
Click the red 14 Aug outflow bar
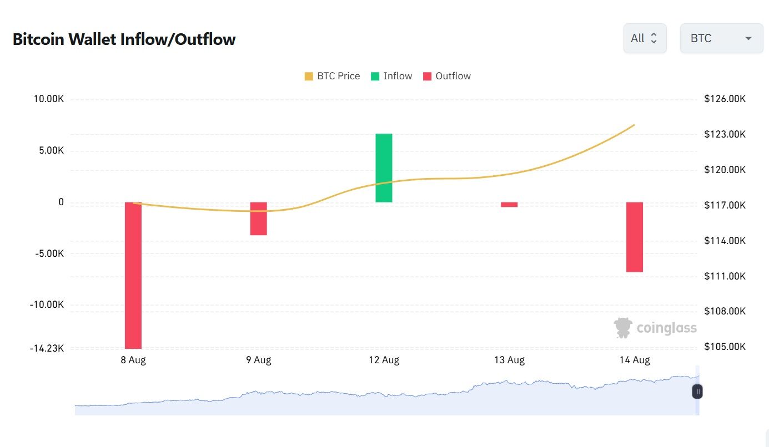click(x=634, y=236)
